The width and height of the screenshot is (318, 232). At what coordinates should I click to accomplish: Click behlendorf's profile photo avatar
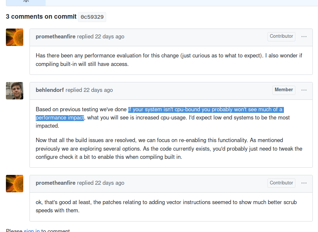point(14,91)
